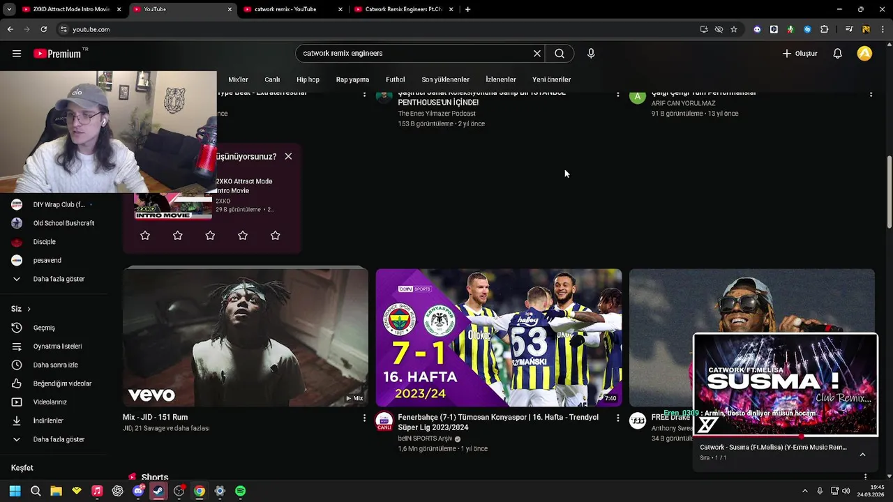
Task: Select the 'Futbol' filter chip
Action: [396, 79]
